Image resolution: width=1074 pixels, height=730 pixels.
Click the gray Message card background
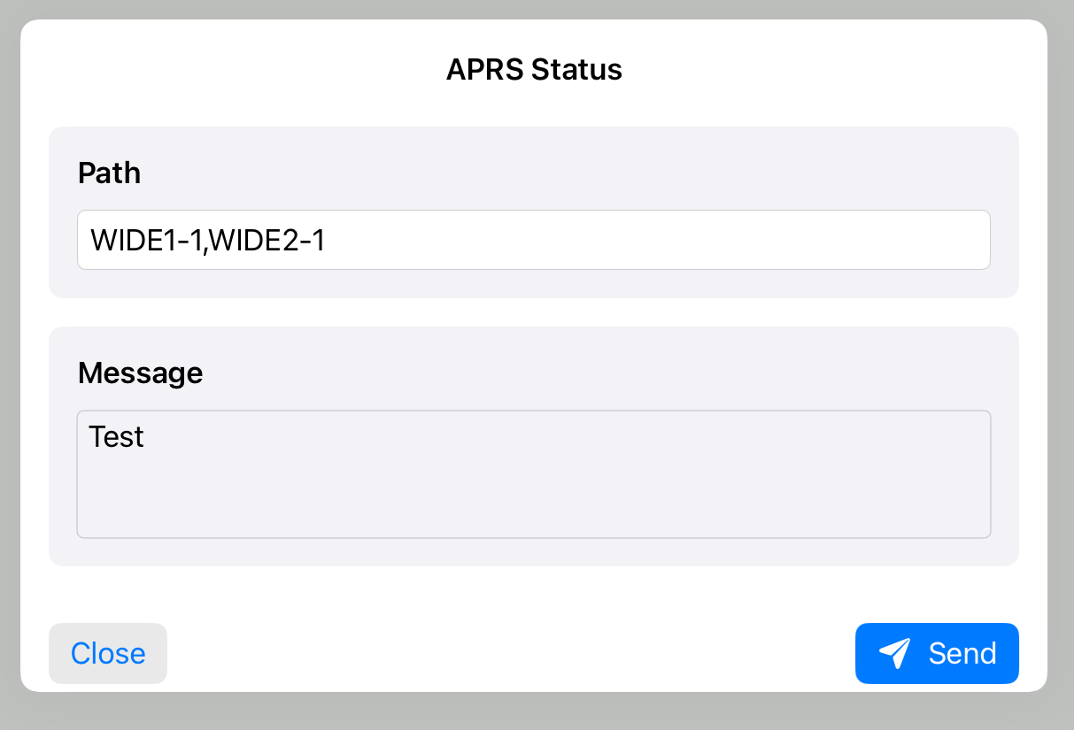[x=620, y=370]
